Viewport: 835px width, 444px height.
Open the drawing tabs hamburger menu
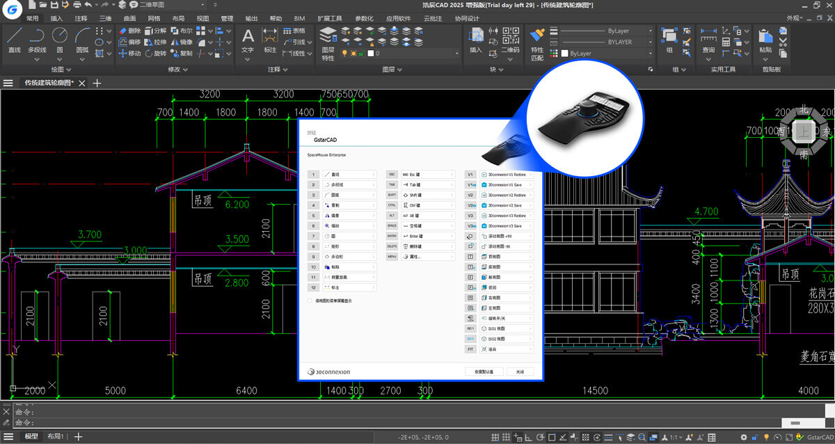click(8, 83)
